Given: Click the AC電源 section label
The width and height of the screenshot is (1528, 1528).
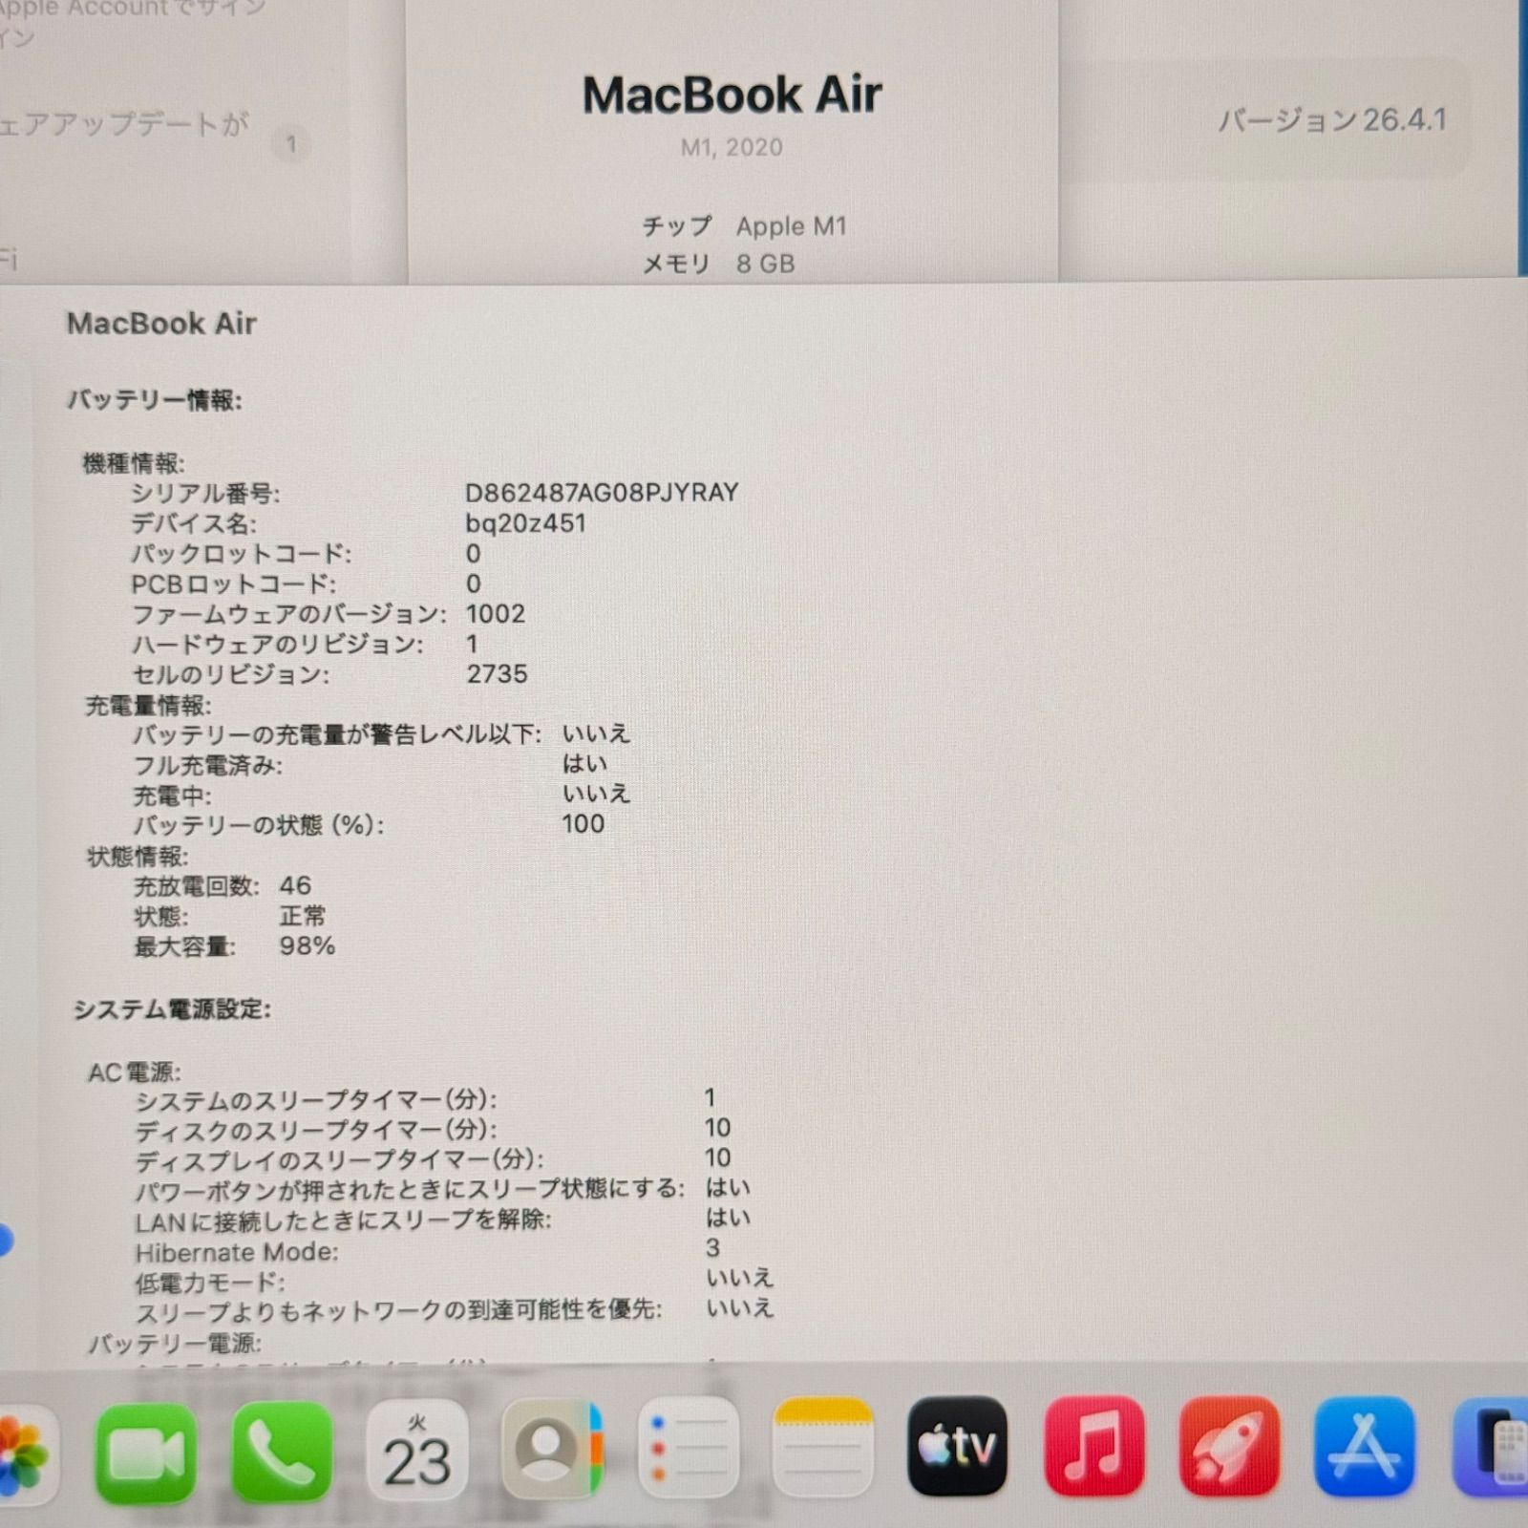Looking at the screenshot, I should coord(135,1072).
